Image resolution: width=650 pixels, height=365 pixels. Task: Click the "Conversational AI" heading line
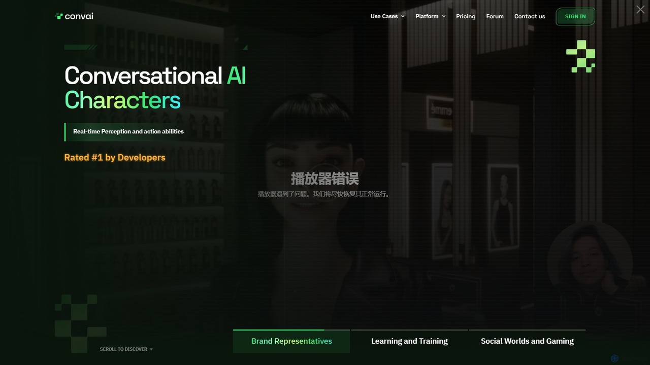pos(155,76)
